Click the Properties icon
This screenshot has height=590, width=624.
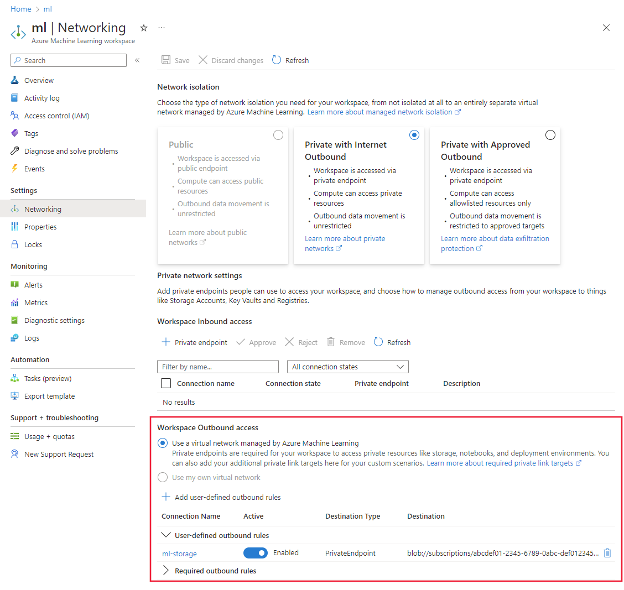(15, 227)
